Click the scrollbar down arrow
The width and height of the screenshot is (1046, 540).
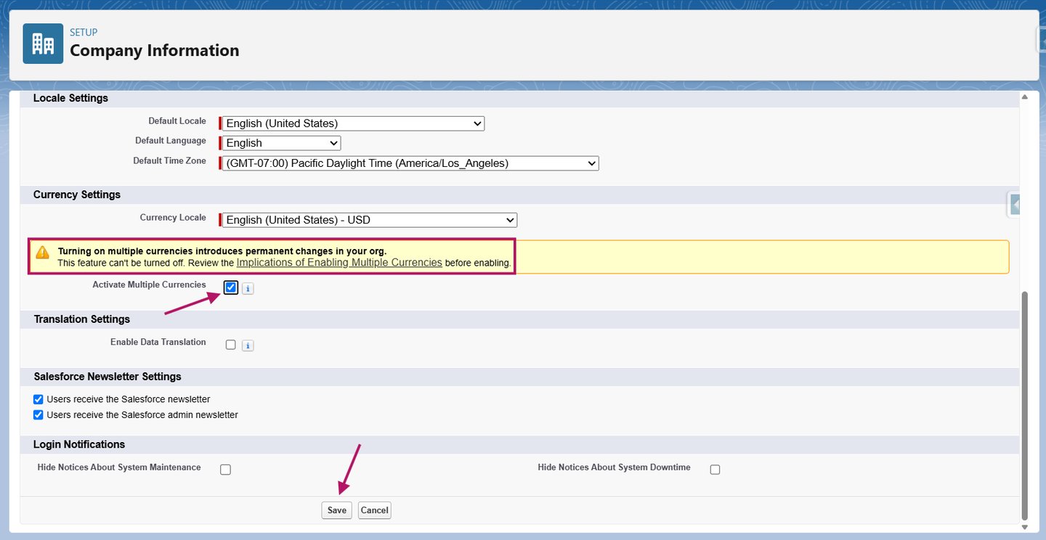1025,527
